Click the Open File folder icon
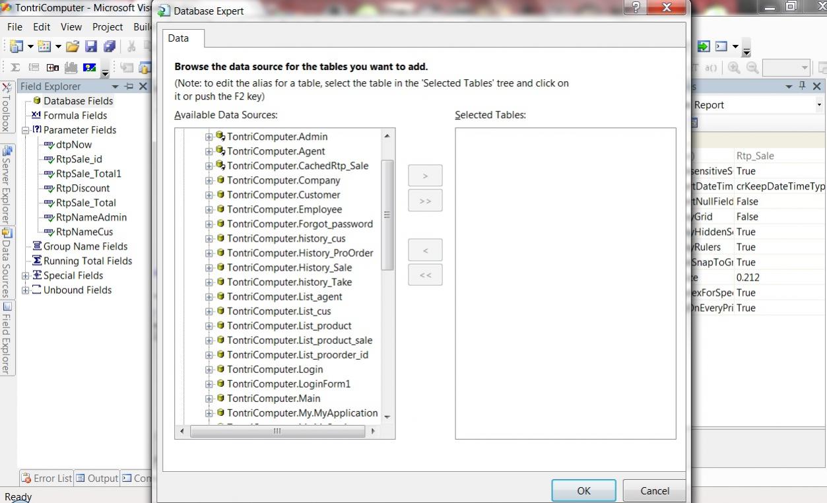The height and width of the screenshot is (503, 827). (x=73, y=46)
